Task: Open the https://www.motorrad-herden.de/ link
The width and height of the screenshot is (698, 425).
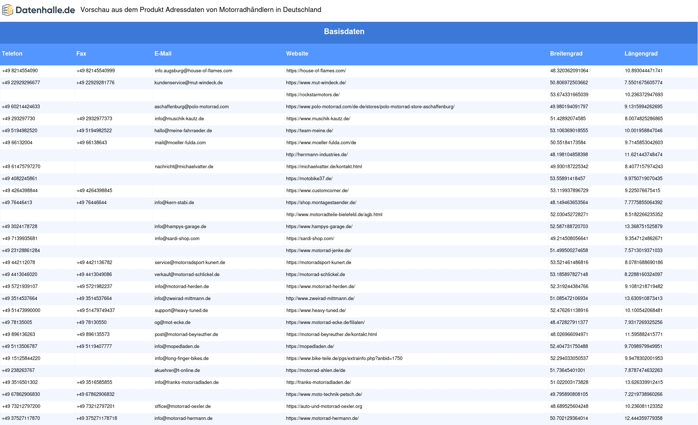Action: (x=321, y=287)
